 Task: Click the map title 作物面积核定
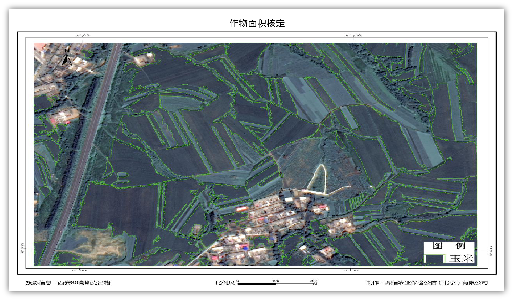coord(257,24)
